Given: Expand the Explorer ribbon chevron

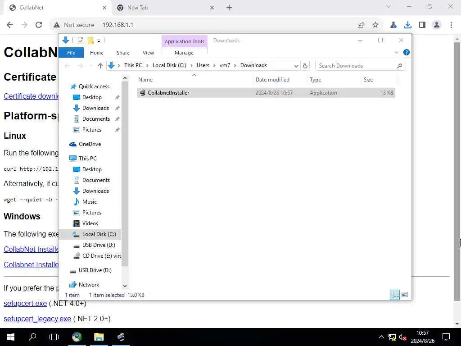Looking at the screenshot, I should click(x=396, y=52).
